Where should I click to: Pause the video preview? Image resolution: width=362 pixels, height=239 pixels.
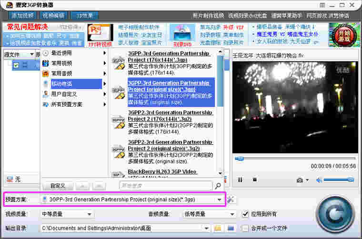point(240,179)
